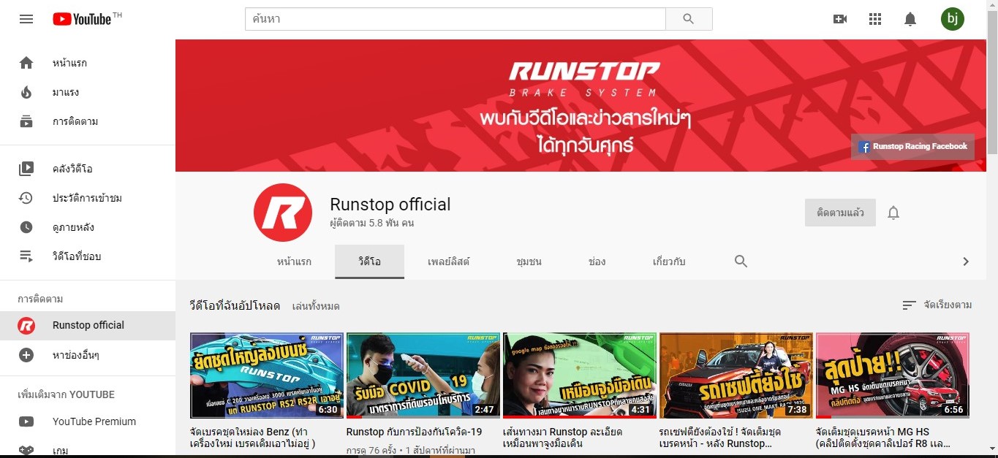Click the Runstop red channel banner

581,105
